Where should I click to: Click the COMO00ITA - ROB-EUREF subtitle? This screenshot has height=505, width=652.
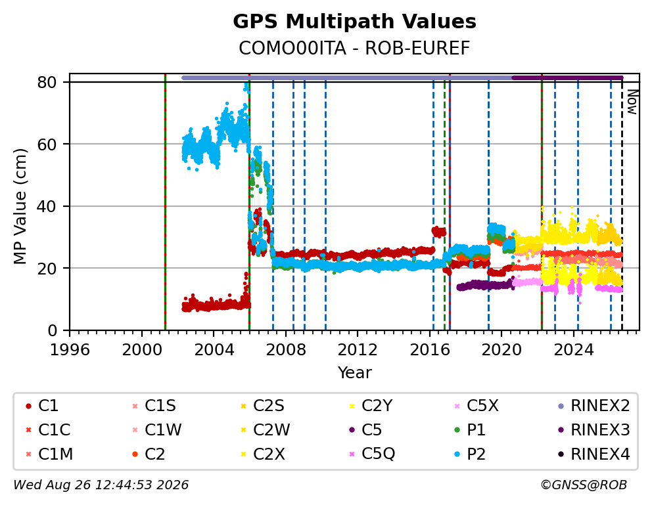pyautogui.click(x=354, y=48)
